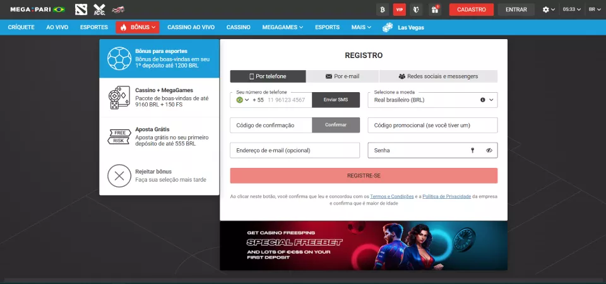
Task: Click the red VIP badge icon
Action: (399, 9)
